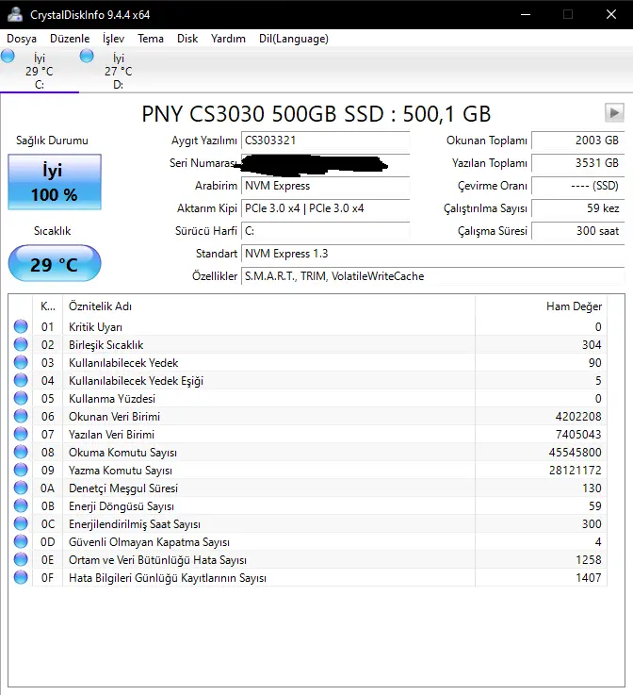
Task: Click the Yazılan Toplamı value 3531 GB
Action: [x=577, y=163]
